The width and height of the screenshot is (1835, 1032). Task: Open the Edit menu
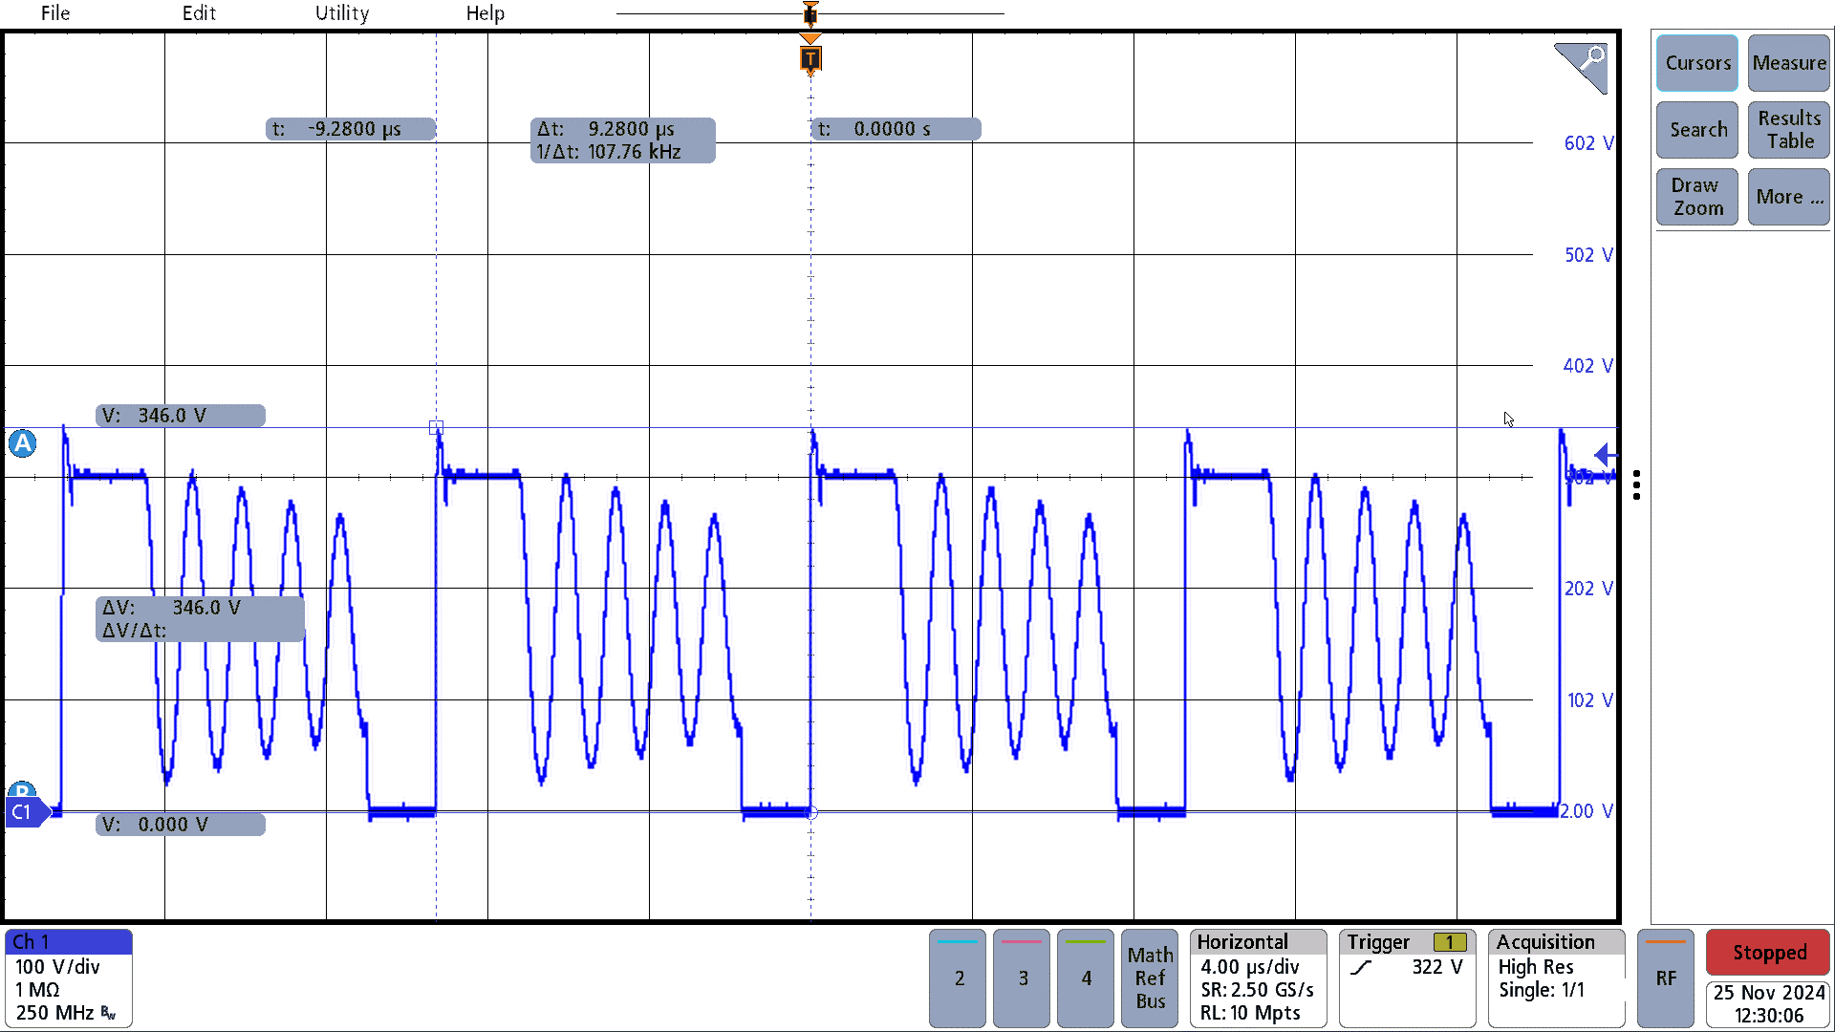[x=199, y=13]
